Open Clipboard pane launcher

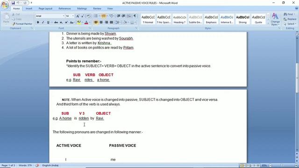[x=32, y=28]
